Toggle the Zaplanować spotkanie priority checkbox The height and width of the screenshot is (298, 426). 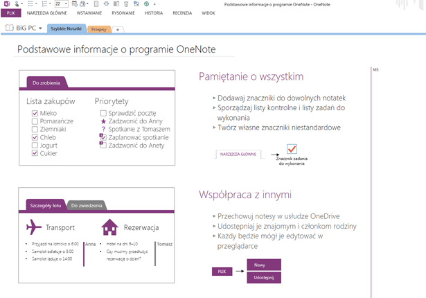103,137
